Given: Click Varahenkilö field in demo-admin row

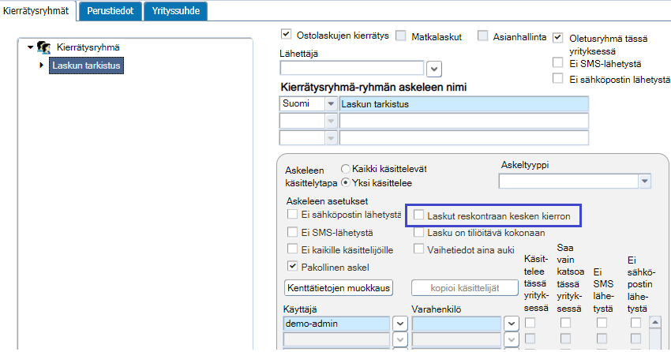Looking at the screenshot, I should (x=456, y=324).
